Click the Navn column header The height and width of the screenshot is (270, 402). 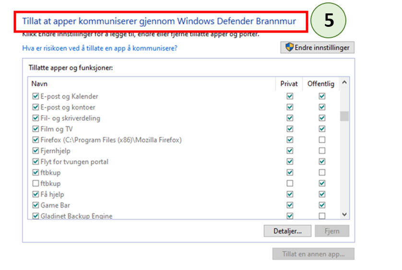(39, 84)
